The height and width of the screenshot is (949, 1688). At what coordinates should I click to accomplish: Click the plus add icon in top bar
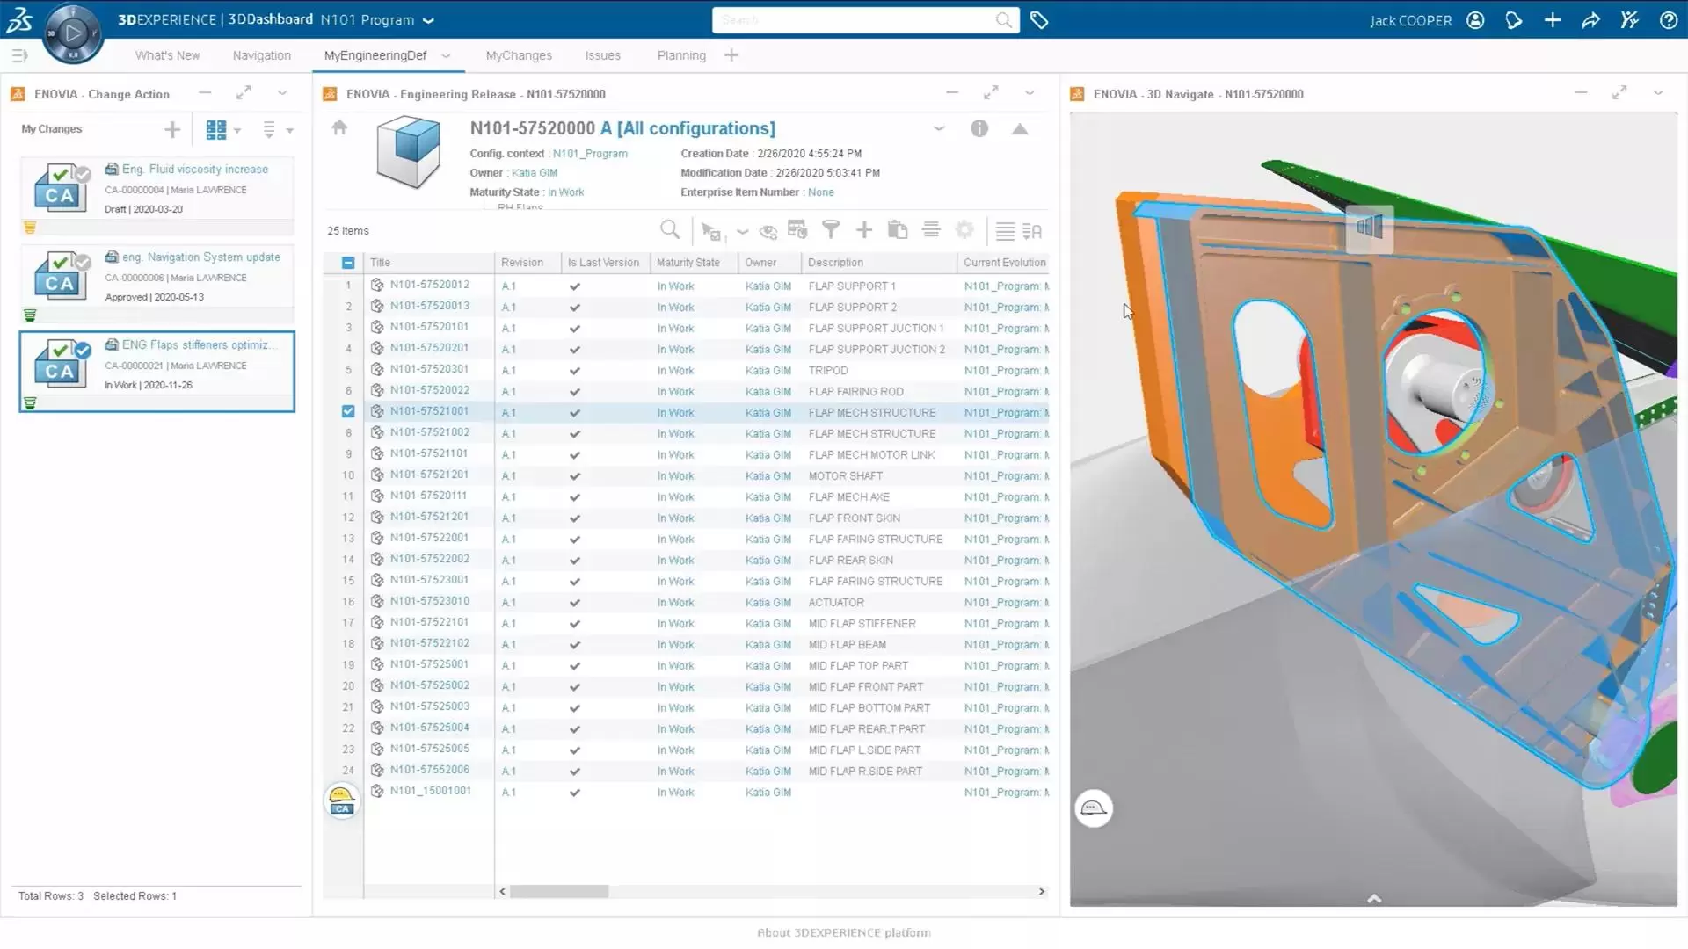pos(1553,20)
